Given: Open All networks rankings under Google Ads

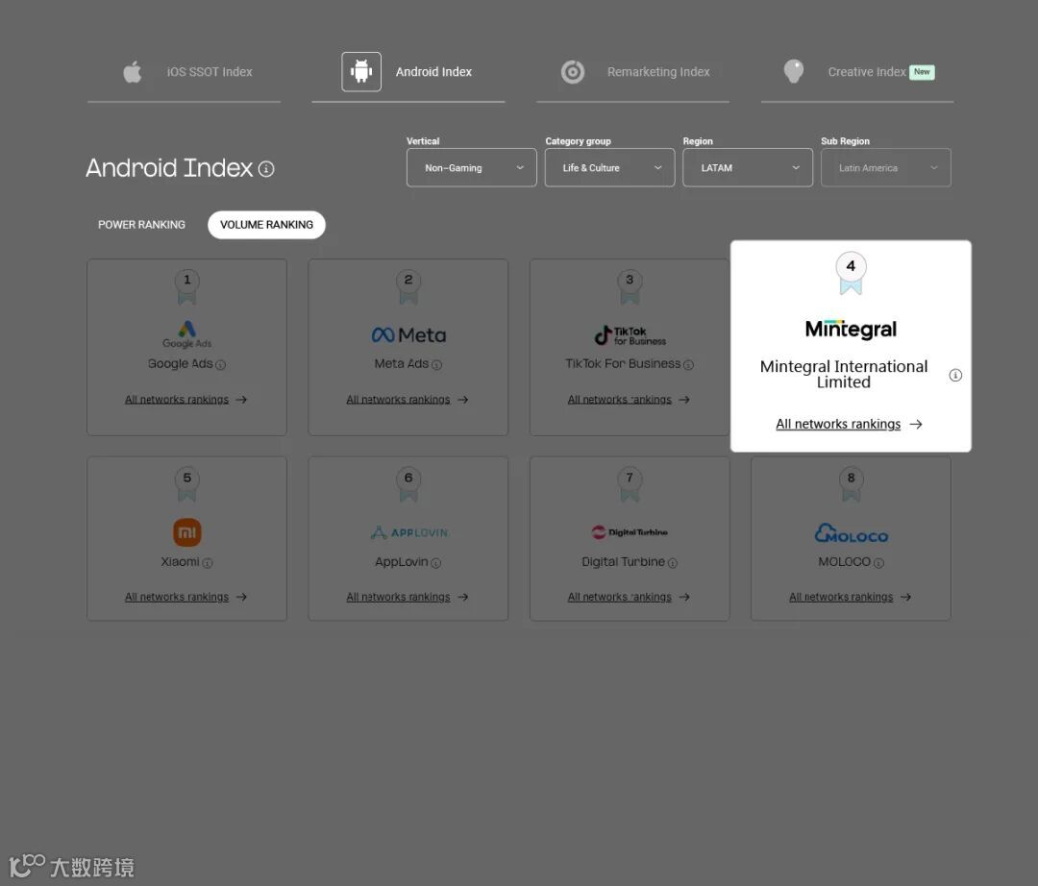Looking at the screenshot, I should [185, 400].
